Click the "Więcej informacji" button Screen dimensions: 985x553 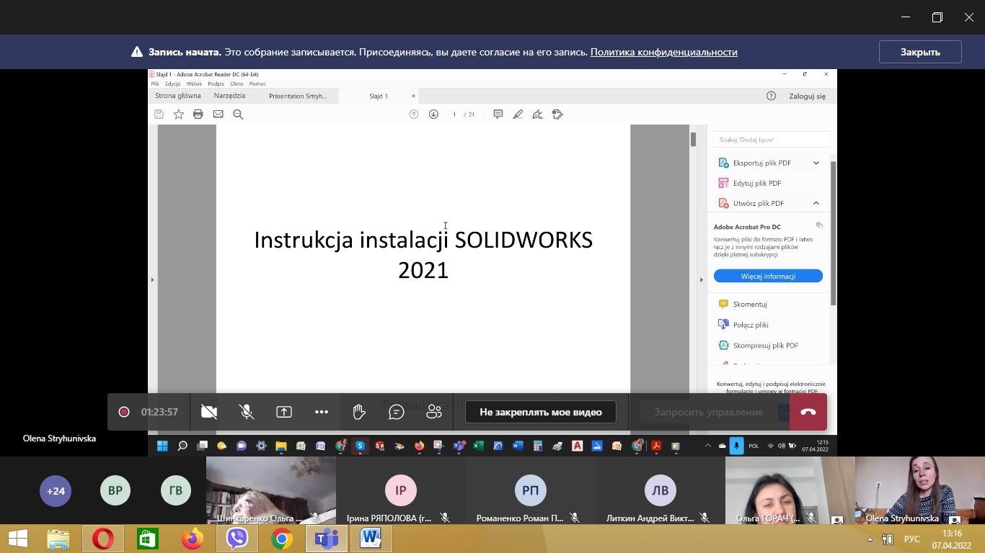pyautogui.click(x=768, y=276)
